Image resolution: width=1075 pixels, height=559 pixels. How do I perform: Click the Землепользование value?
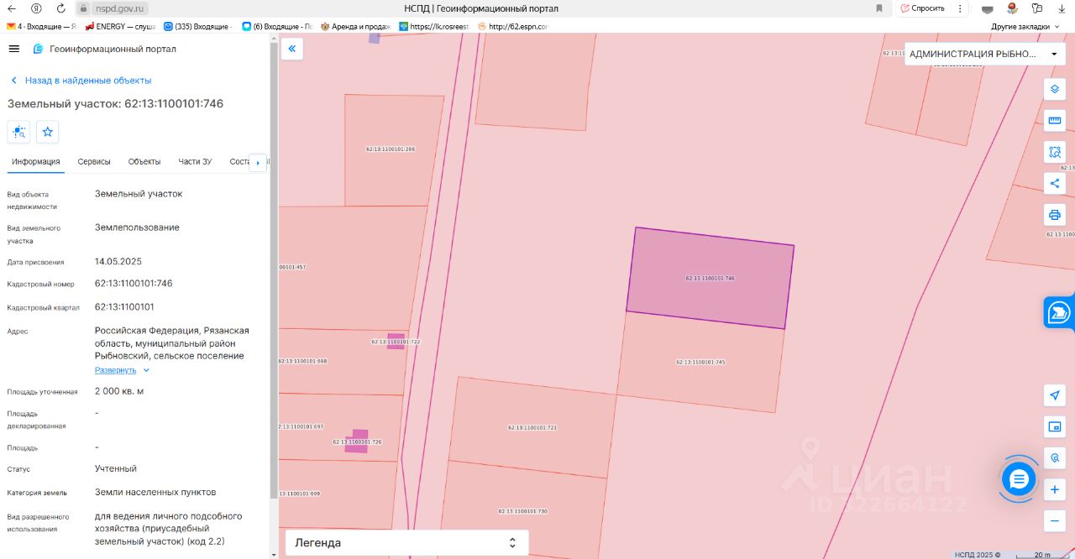point(137,227)
